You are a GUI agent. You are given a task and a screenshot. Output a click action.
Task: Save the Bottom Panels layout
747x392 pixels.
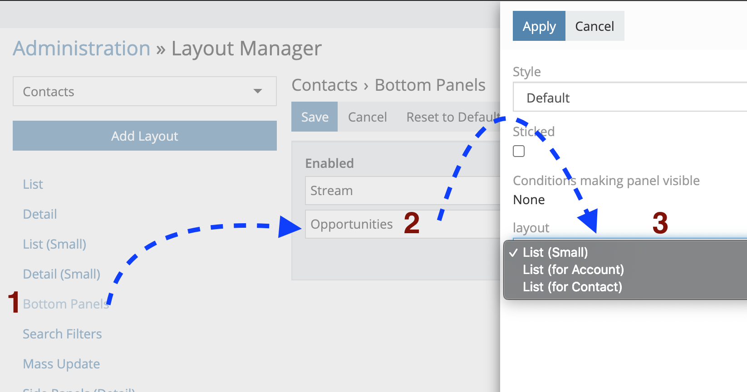pos(315,117)
